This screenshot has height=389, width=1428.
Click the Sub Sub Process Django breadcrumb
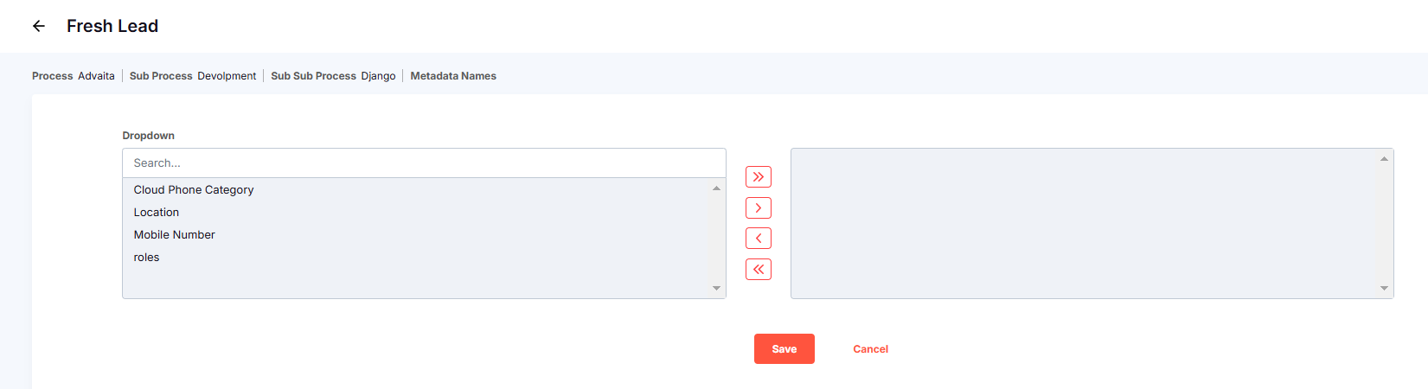(x=333, y=76)
